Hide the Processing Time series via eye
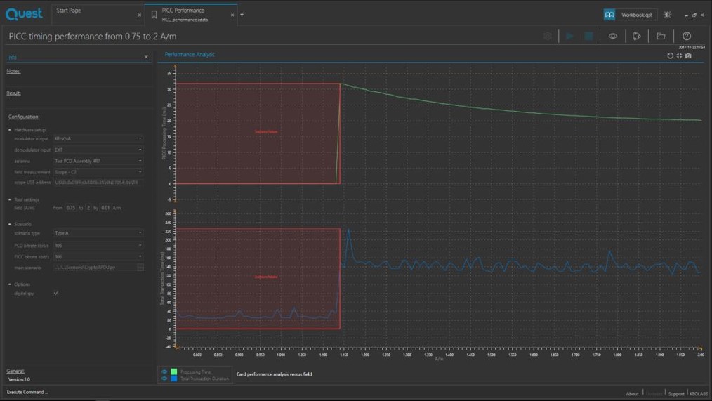Image resolution: width=712 pixels, height=401 pixels. point(165,372)
